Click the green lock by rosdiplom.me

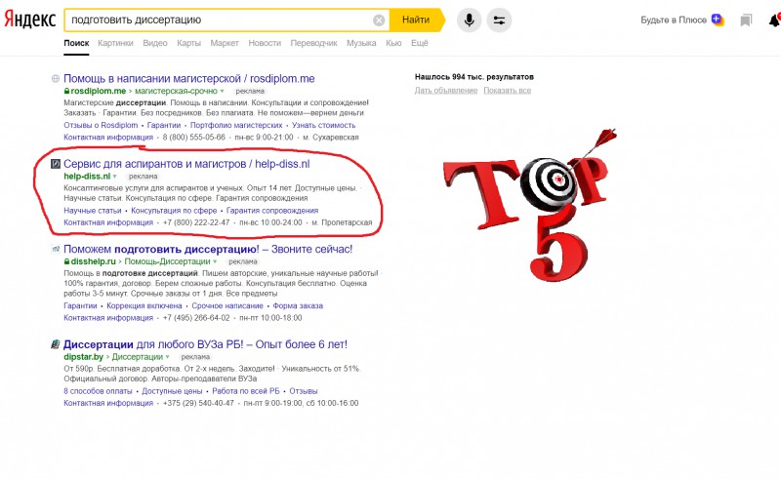pyautogui.click(x=66, y=91)
